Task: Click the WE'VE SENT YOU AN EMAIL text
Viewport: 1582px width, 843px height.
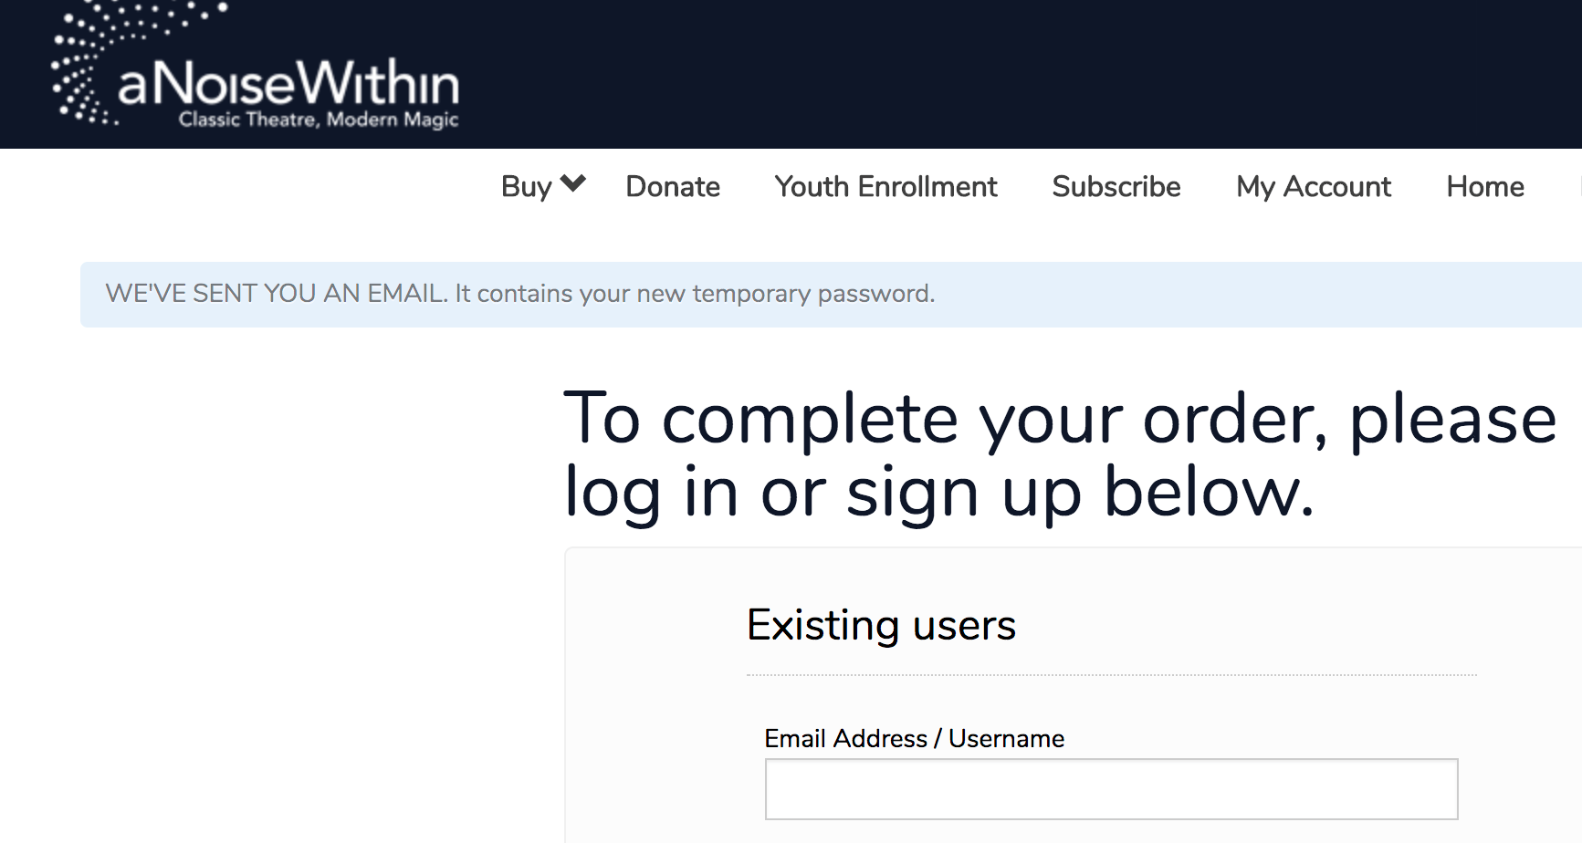Action: point(276,294)
